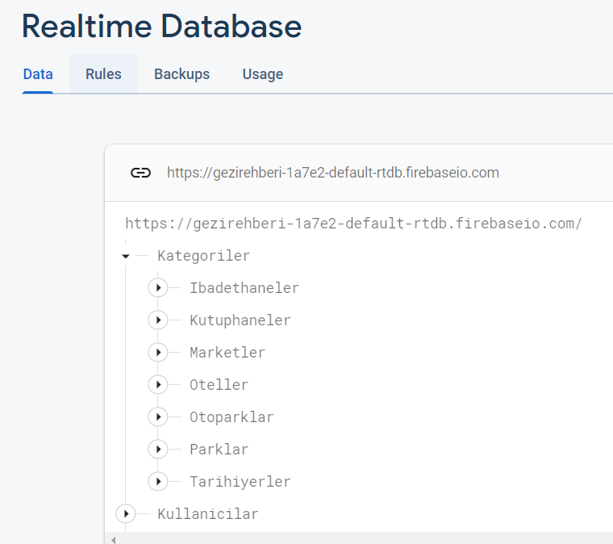Select the Otoparklar key label
This screenshot has height=544, width=613.
click(231, 417)
